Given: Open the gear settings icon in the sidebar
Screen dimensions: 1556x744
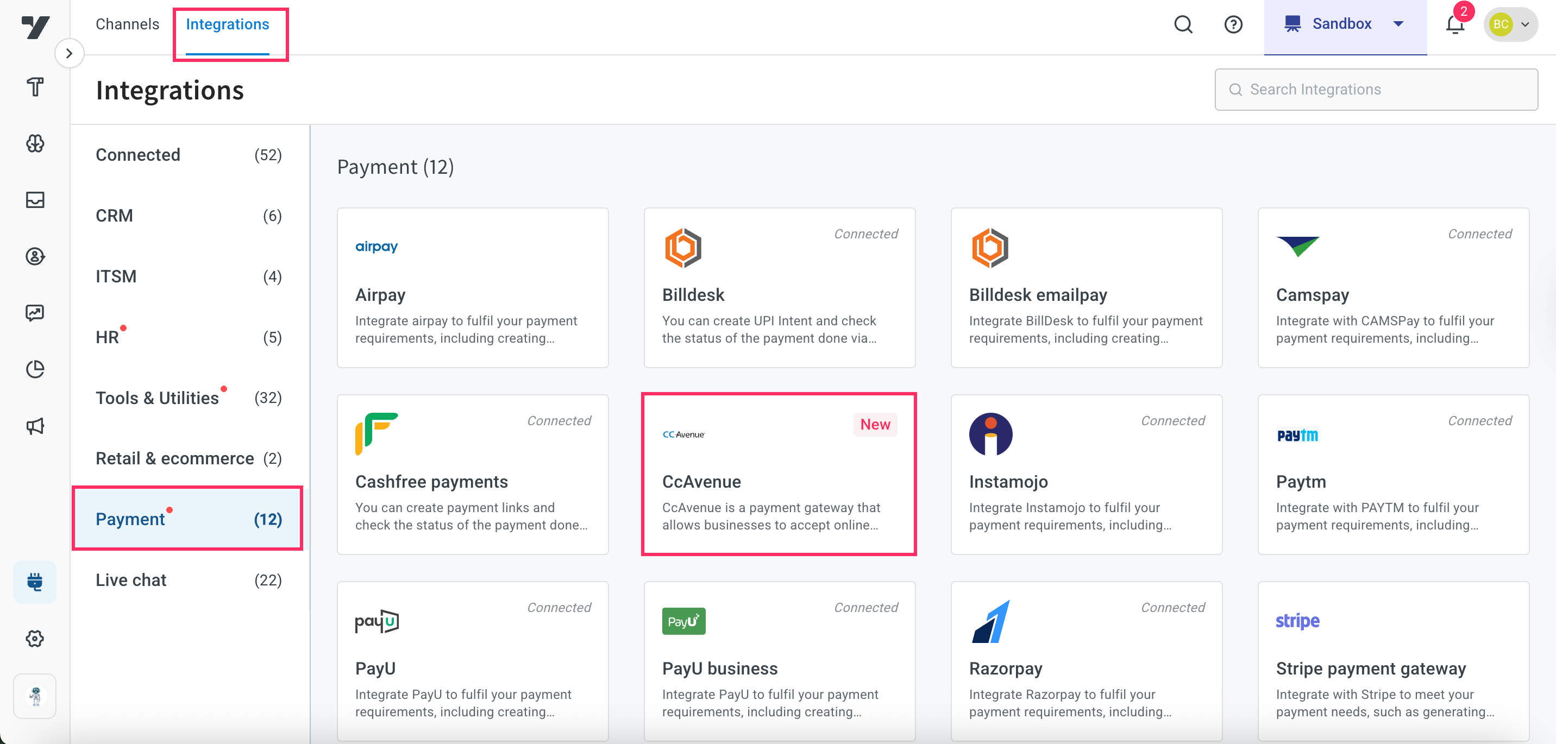Looking at the screenshot, I should pos(35,638).
